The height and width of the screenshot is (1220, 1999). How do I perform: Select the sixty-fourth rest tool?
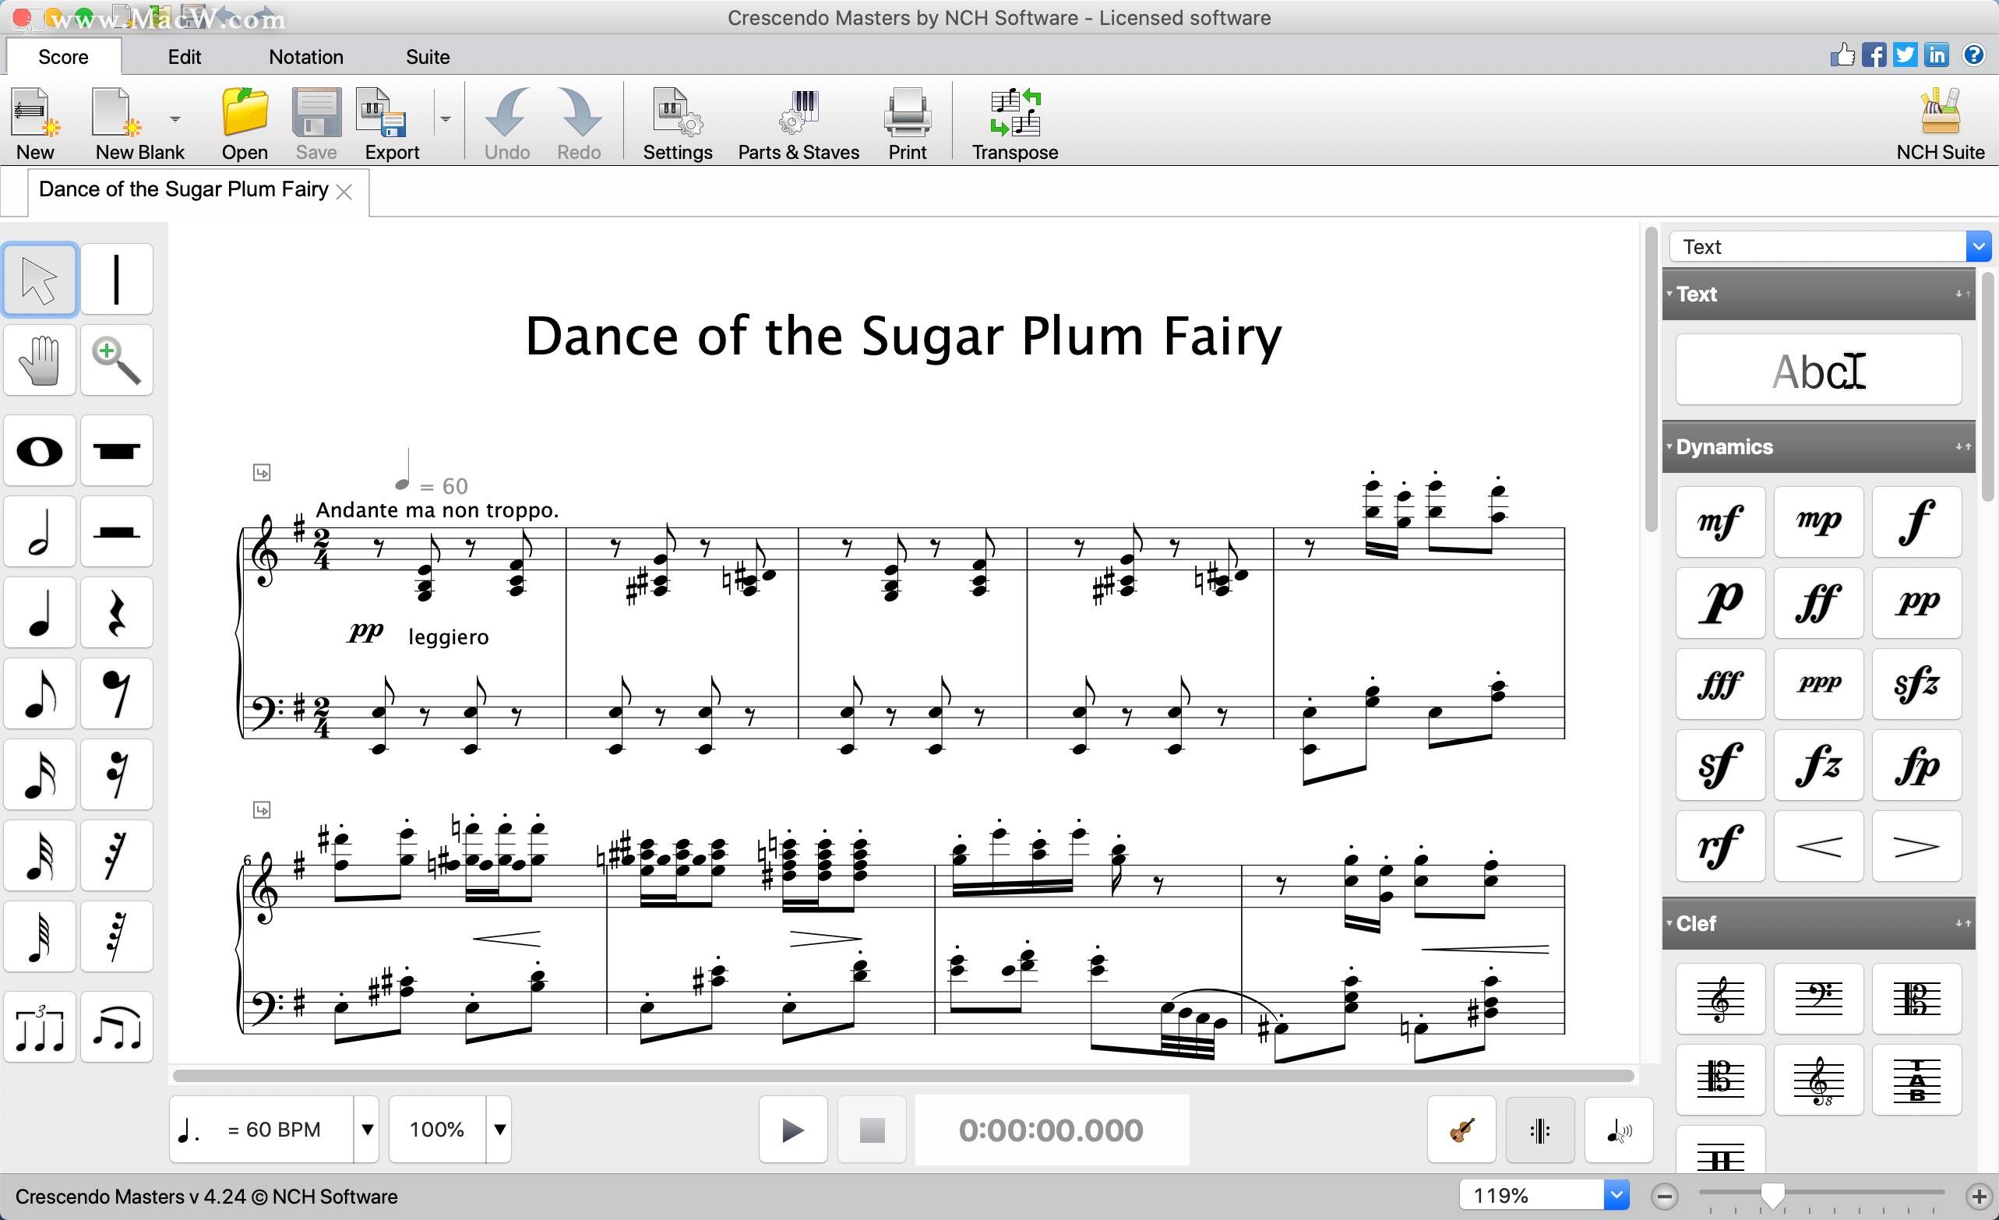(117, 937)
